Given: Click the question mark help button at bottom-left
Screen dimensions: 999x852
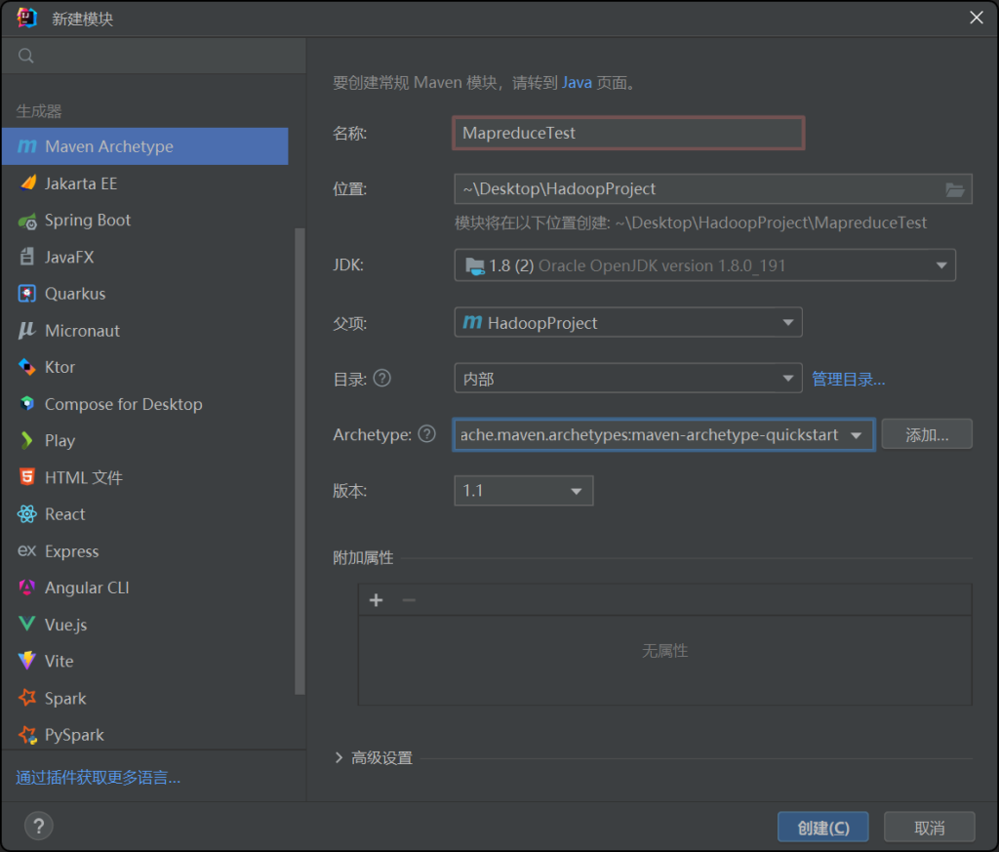Looking at the screenshot, I should [x=38, y=827].
